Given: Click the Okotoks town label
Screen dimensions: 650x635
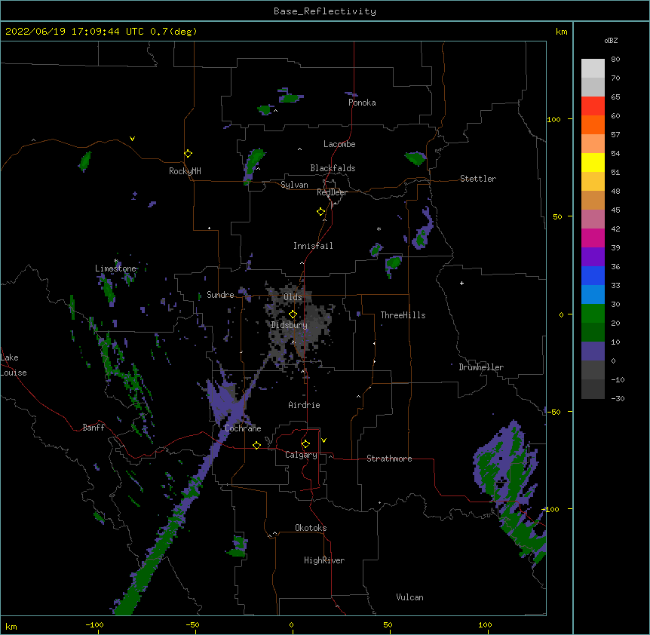Looking at the screenshot, I should click(x=311, y=528).
